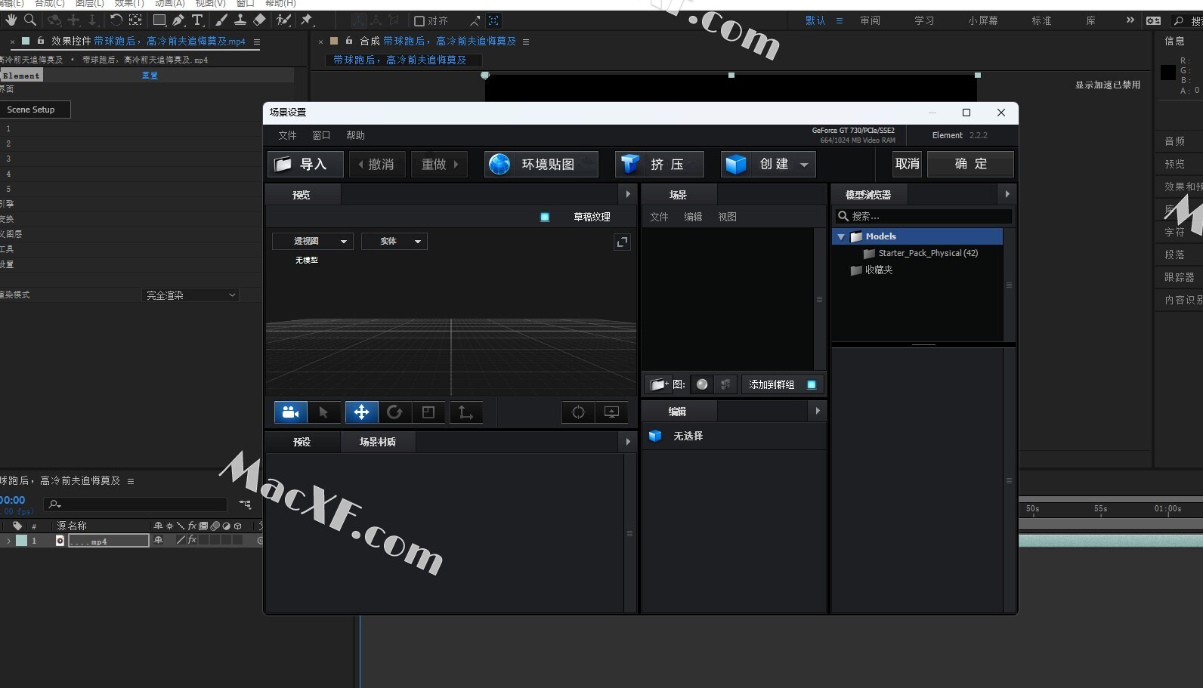The width and height of the screenshot is (1203, 688).
Task: Click the layer 1 color label swatch
Action: point(22,541)
